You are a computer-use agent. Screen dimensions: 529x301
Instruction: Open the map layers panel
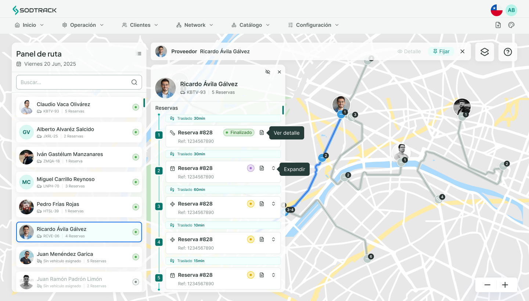[485, 52]
